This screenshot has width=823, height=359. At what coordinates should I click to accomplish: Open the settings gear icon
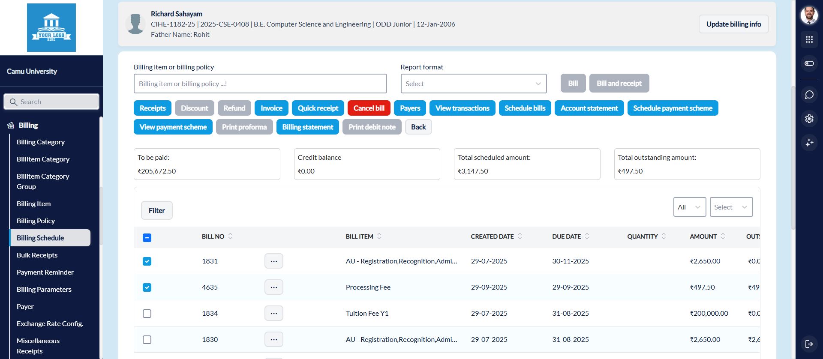[809, 119]
